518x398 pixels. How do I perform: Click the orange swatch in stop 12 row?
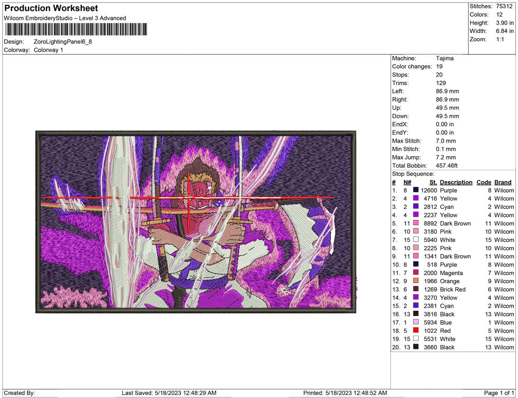416,280
